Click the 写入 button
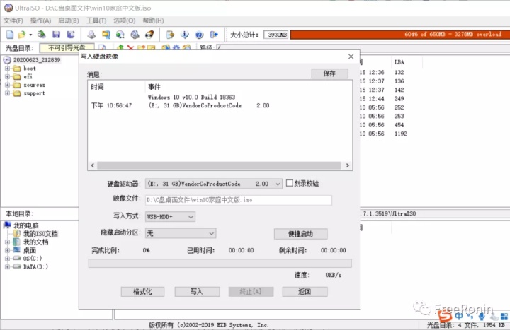The height and width of the screenshot is (330, 510). pos(197,292)
